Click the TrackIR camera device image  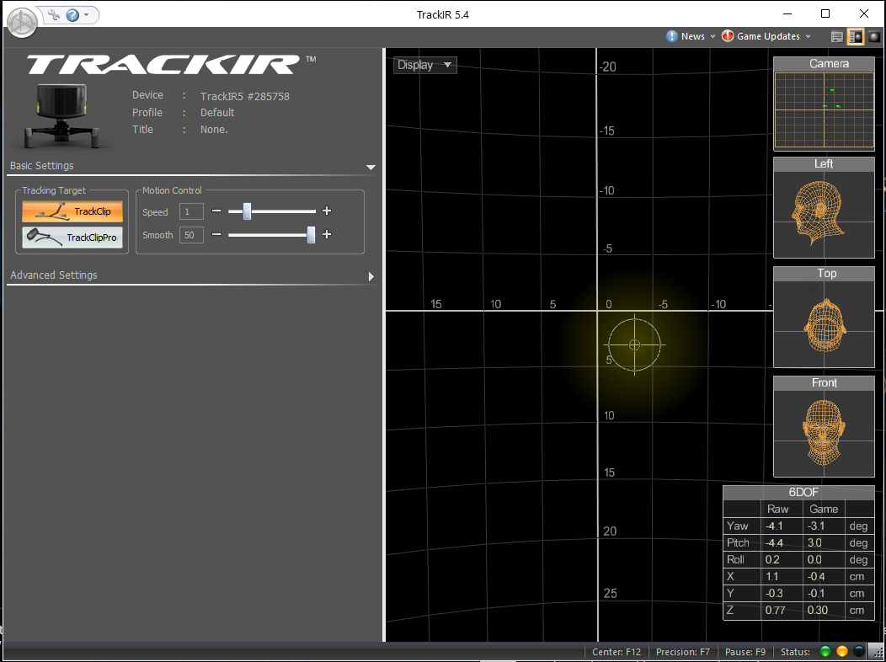point(62,115)
